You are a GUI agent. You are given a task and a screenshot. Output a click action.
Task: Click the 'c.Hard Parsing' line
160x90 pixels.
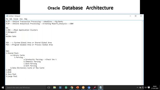(30, 64)
